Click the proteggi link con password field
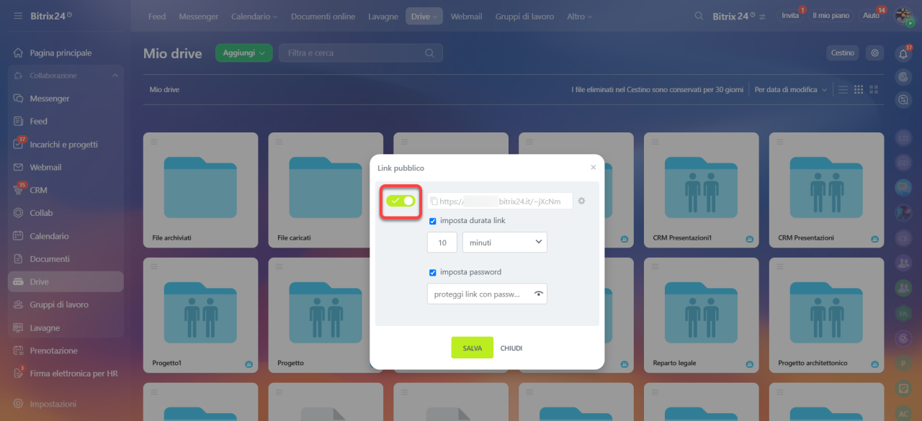Image resolution: width=922 pixels, height=421 pixels. click(x=487, y=294)
